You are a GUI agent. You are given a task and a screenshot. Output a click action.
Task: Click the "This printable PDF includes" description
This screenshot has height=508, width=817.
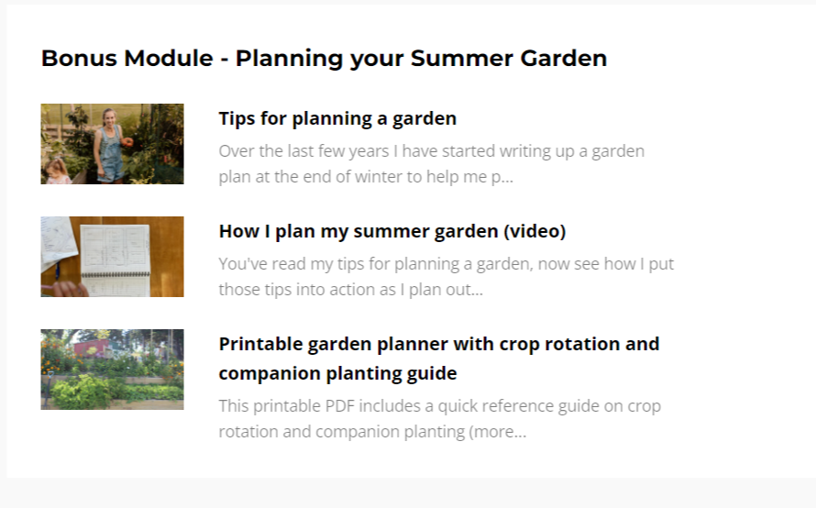pyautogui.click(x=439, y=405)
